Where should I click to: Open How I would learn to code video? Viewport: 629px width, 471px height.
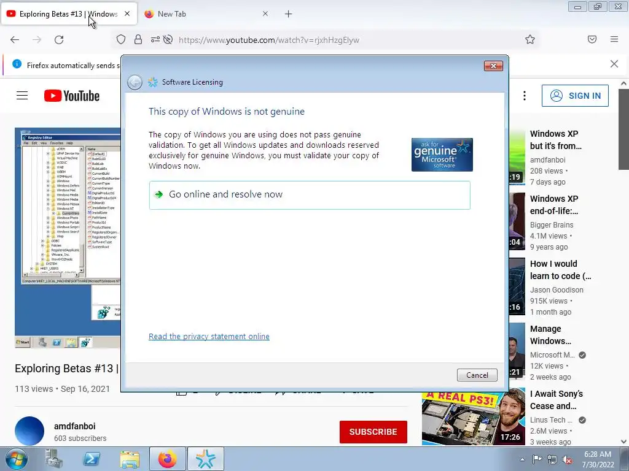[x=560, y=270]
